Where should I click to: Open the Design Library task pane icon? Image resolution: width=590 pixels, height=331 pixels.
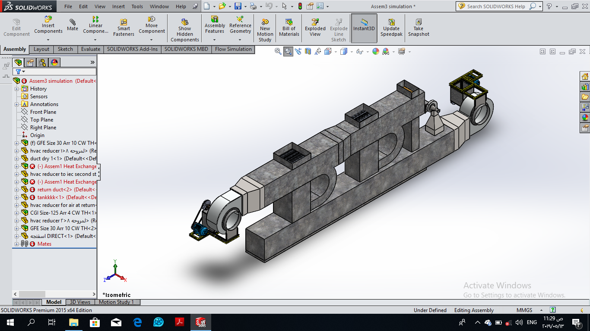585,87
